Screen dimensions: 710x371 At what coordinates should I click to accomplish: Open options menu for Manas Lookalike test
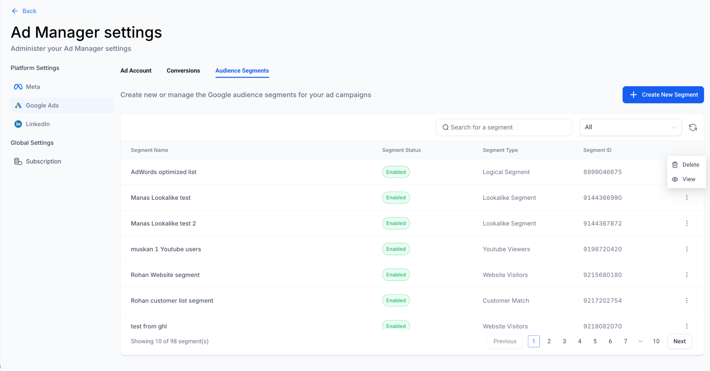pyautogui.click(x=686, y=198)
